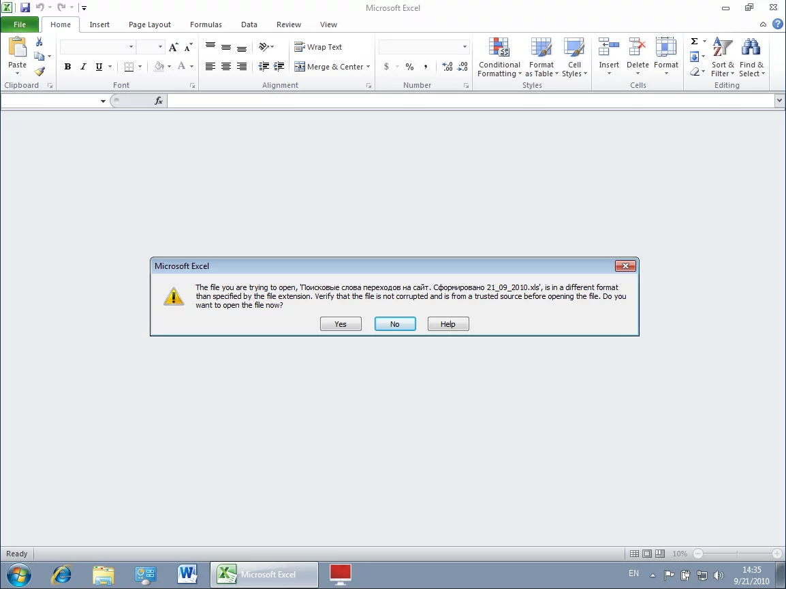Click the zoom slider track
The image size is (786, 589).
pyautogui.click(x=738, y=554)
